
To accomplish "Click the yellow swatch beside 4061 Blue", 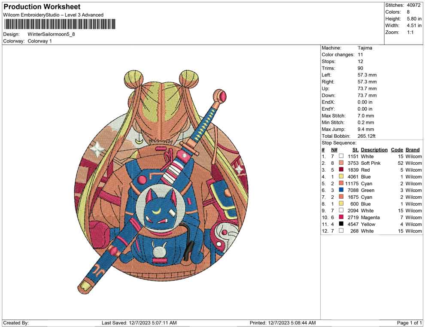I will [341, 176].
